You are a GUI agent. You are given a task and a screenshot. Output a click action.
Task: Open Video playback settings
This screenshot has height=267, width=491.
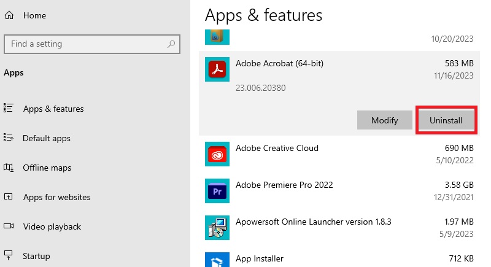click(52, 226)
